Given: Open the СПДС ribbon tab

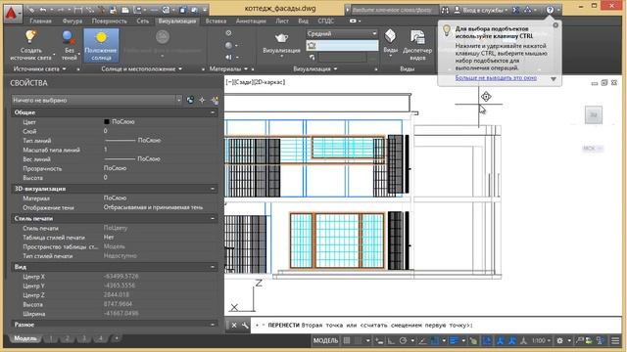Looking at the screenshot, I should tap(326, 22).
